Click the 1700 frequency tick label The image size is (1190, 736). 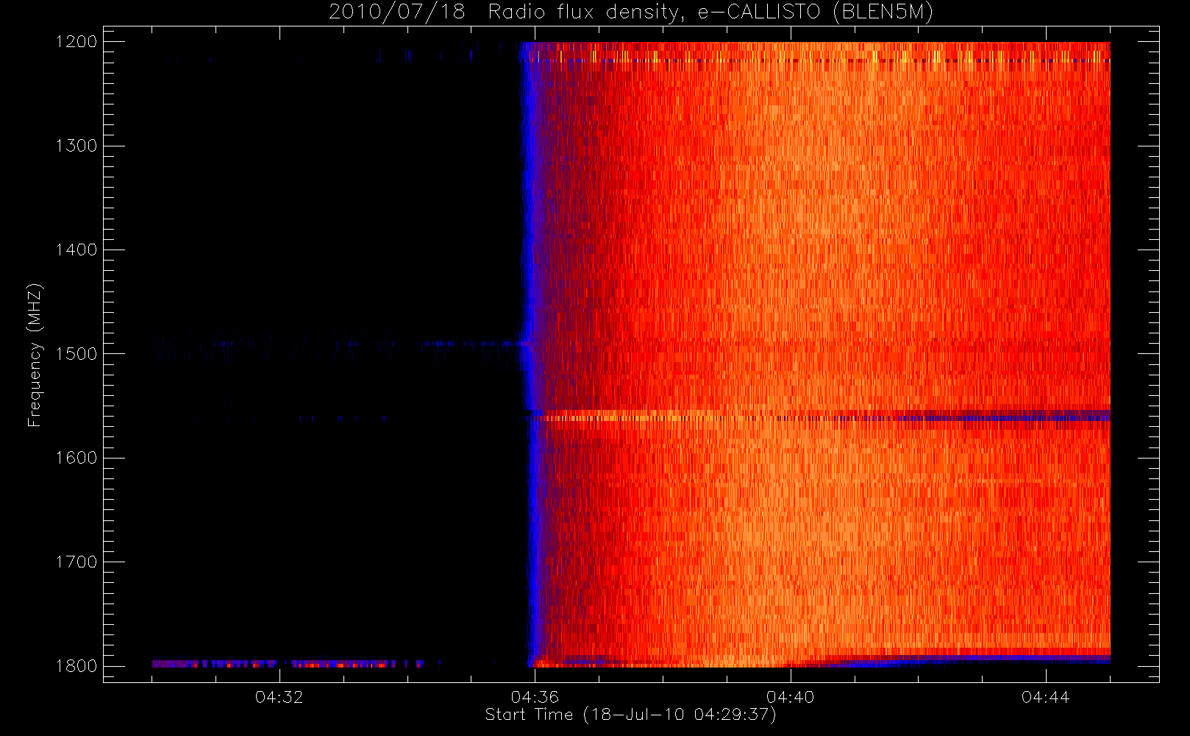(x=76, y=562)
